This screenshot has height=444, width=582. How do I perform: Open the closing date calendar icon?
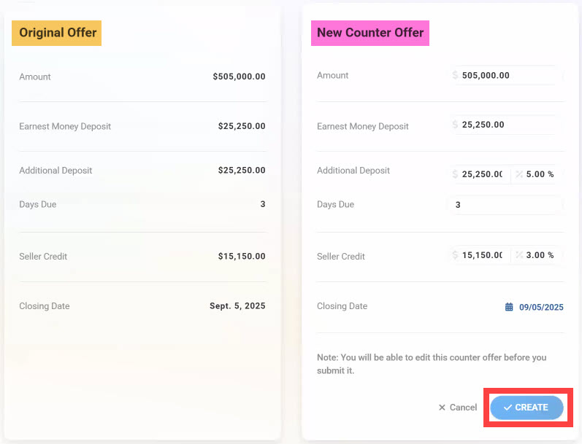(x=509, y=307)
